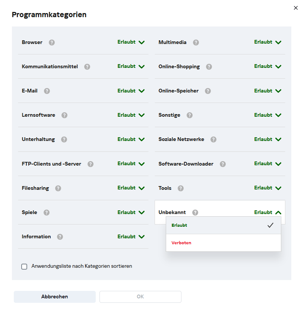Expand the permission dropdown for Spiele
304x314 pixels.
(131, 213)
